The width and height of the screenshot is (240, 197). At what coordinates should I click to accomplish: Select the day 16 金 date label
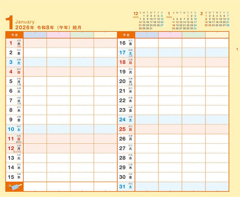tap(126, 43)
